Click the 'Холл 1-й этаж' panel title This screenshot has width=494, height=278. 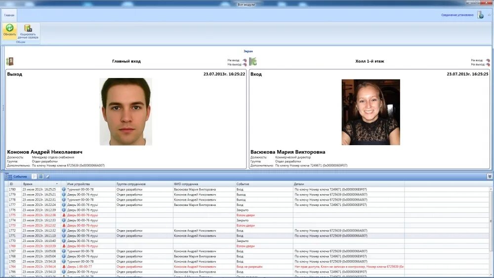coord(370,61)
